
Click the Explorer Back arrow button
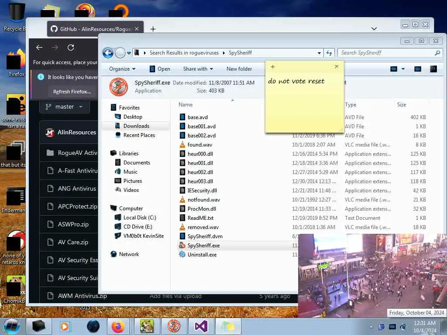click(108, 53)
